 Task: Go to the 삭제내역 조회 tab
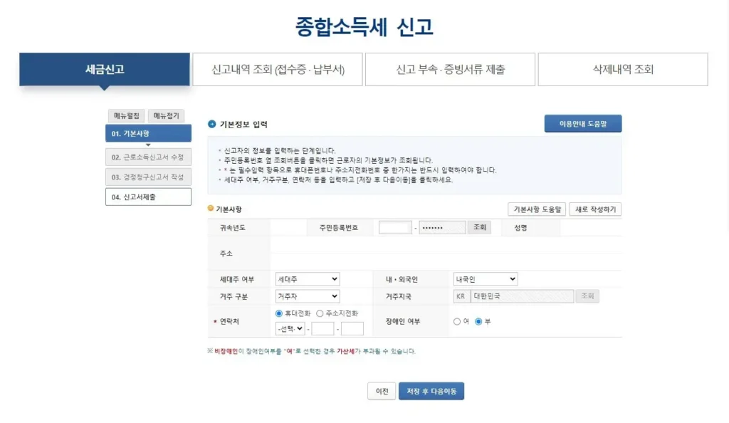pyautogui.click(x=623, y=70)
